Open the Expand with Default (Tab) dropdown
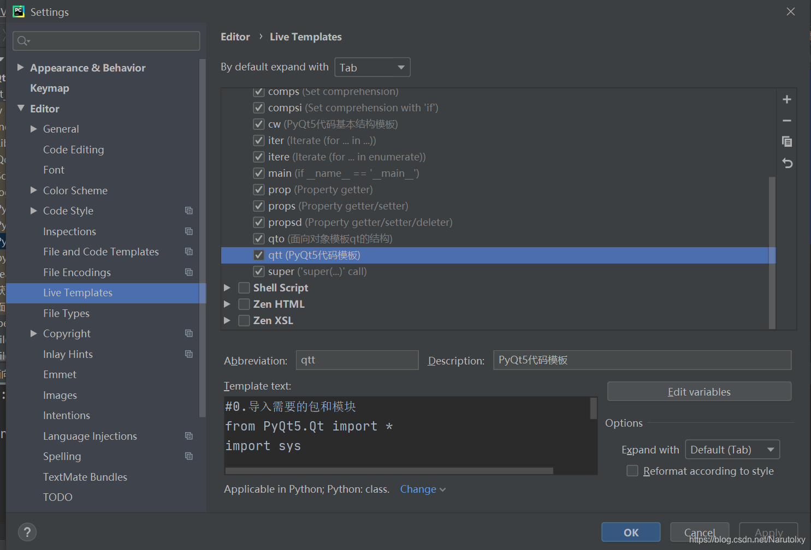811x550 pixels. coord(732,450)
